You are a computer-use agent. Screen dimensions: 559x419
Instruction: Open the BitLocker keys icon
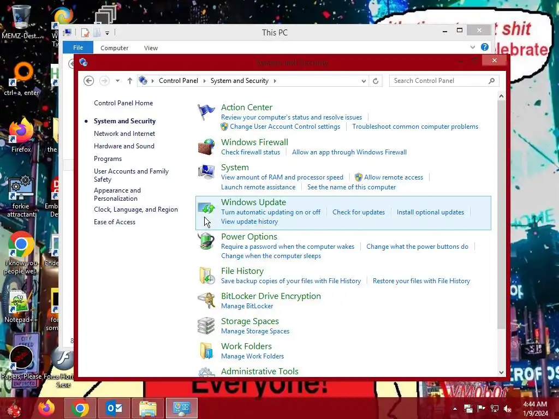(x=206, y=301)
